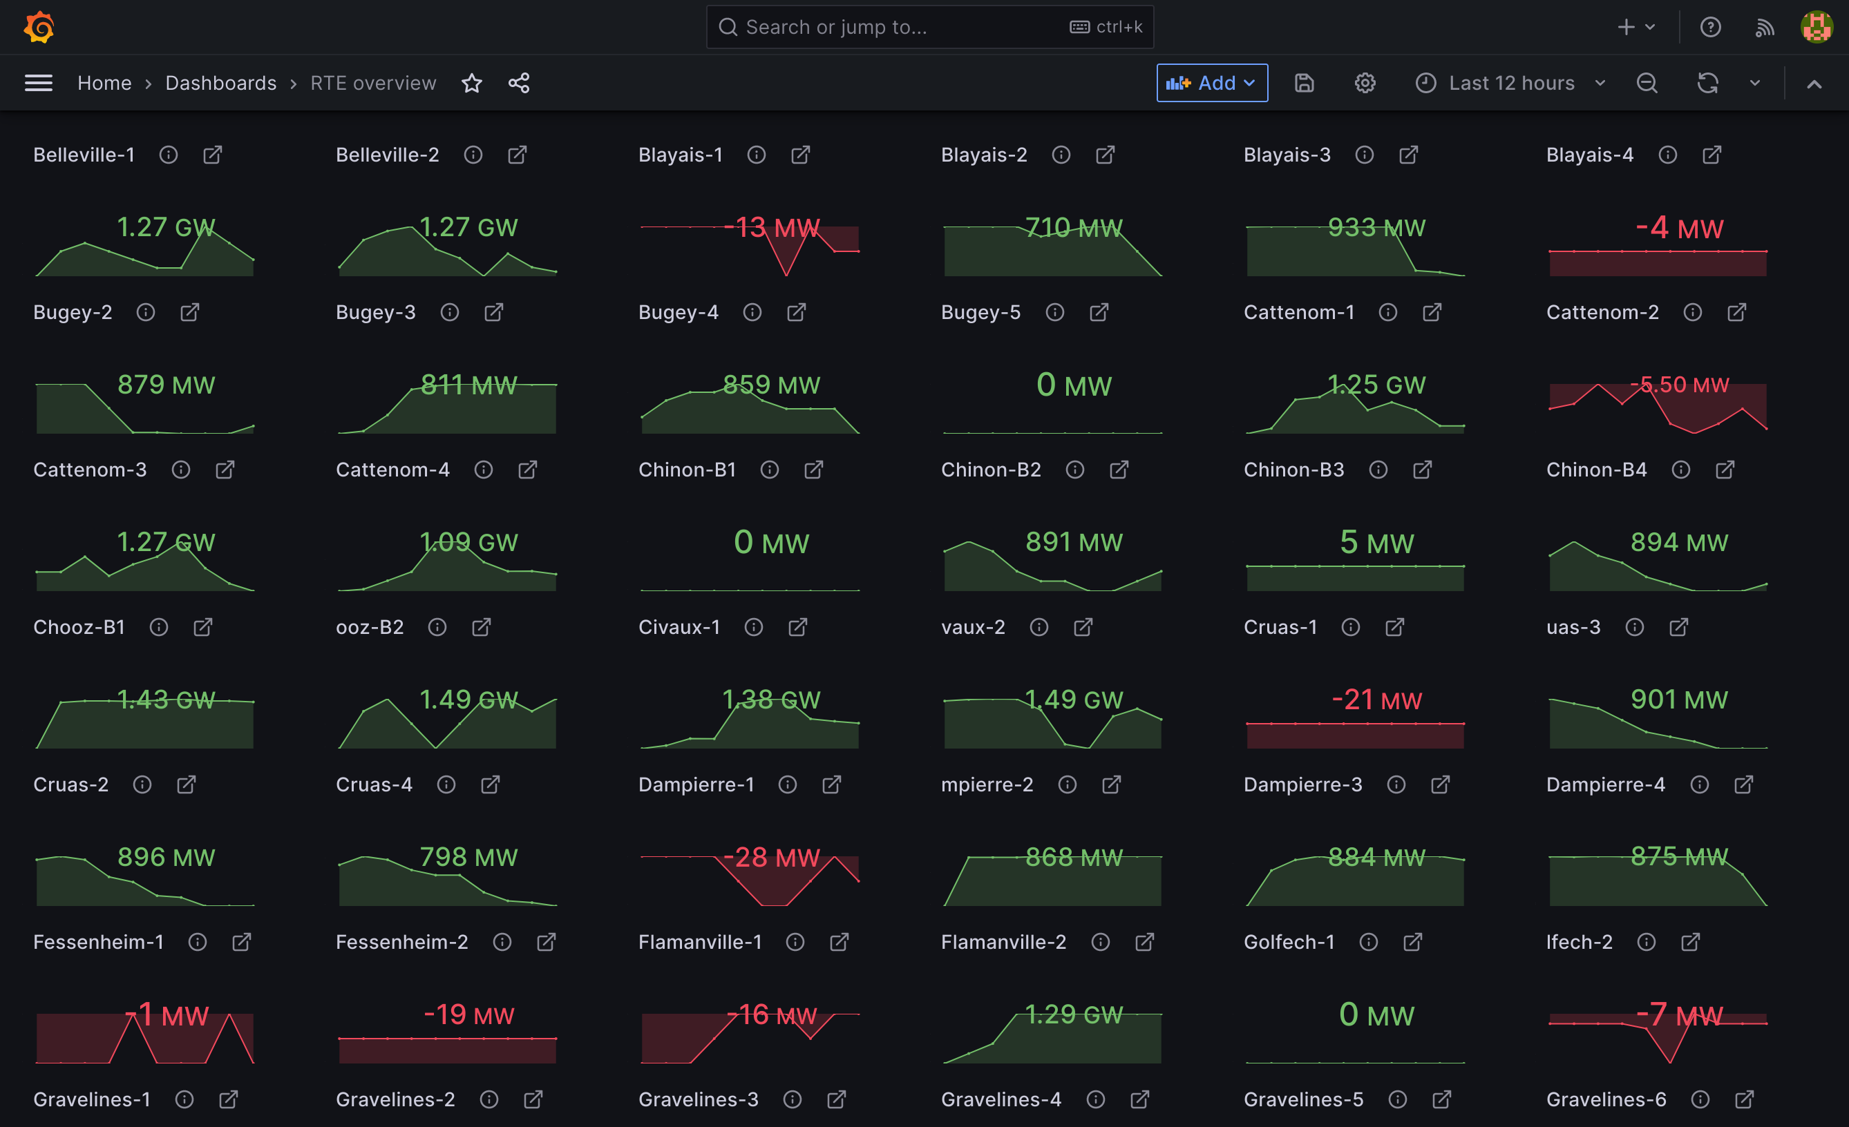Open the Grafana help menu
This screenshot has width=1849, height=1127.
[x=1711, y=27]
